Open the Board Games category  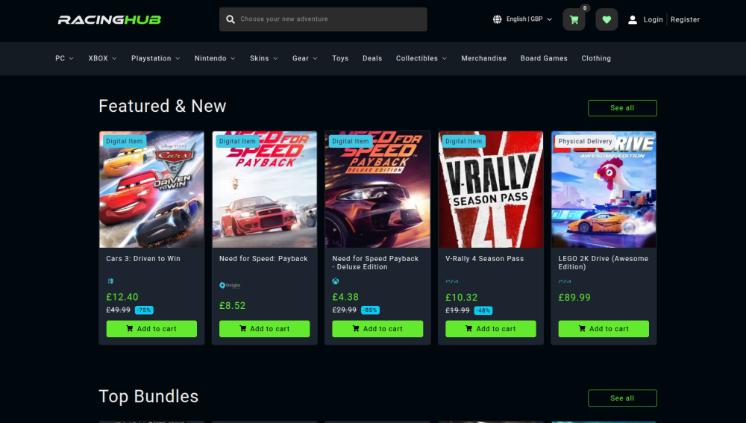coord(544,58)
